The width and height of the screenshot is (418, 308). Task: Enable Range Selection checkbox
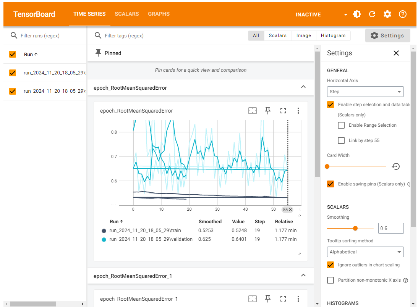point(341,125)
